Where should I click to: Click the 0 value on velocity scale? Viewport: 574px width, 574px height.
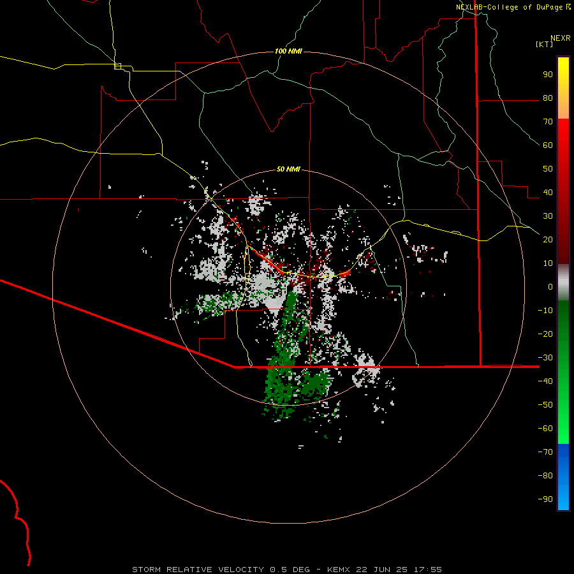click(x=550, y=287)
